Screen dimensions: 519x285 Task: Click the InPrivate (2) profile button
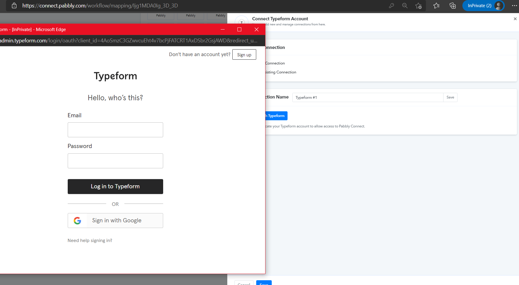(x=484, y=6)
